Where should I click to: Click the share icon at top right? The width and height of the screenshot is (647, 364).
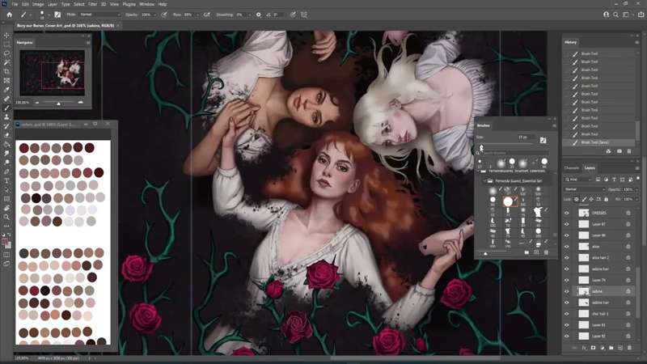pos(641,15)
